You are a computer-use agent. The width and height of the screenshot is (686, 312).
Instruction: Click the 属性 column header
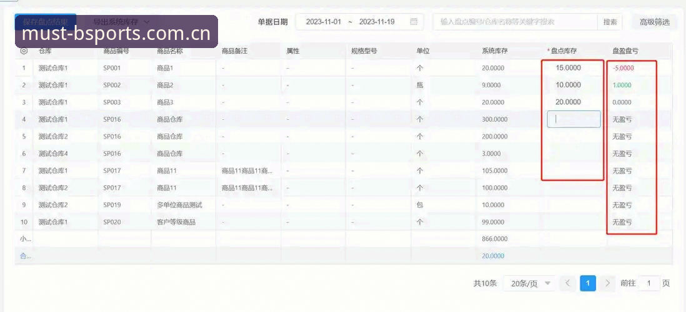tap(292, 51)
